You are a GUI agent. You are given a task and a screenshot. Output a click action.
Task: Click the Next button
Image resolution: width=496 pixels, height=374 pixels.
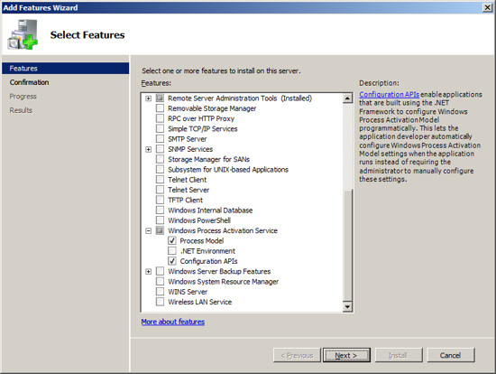(x=346, y=355)
